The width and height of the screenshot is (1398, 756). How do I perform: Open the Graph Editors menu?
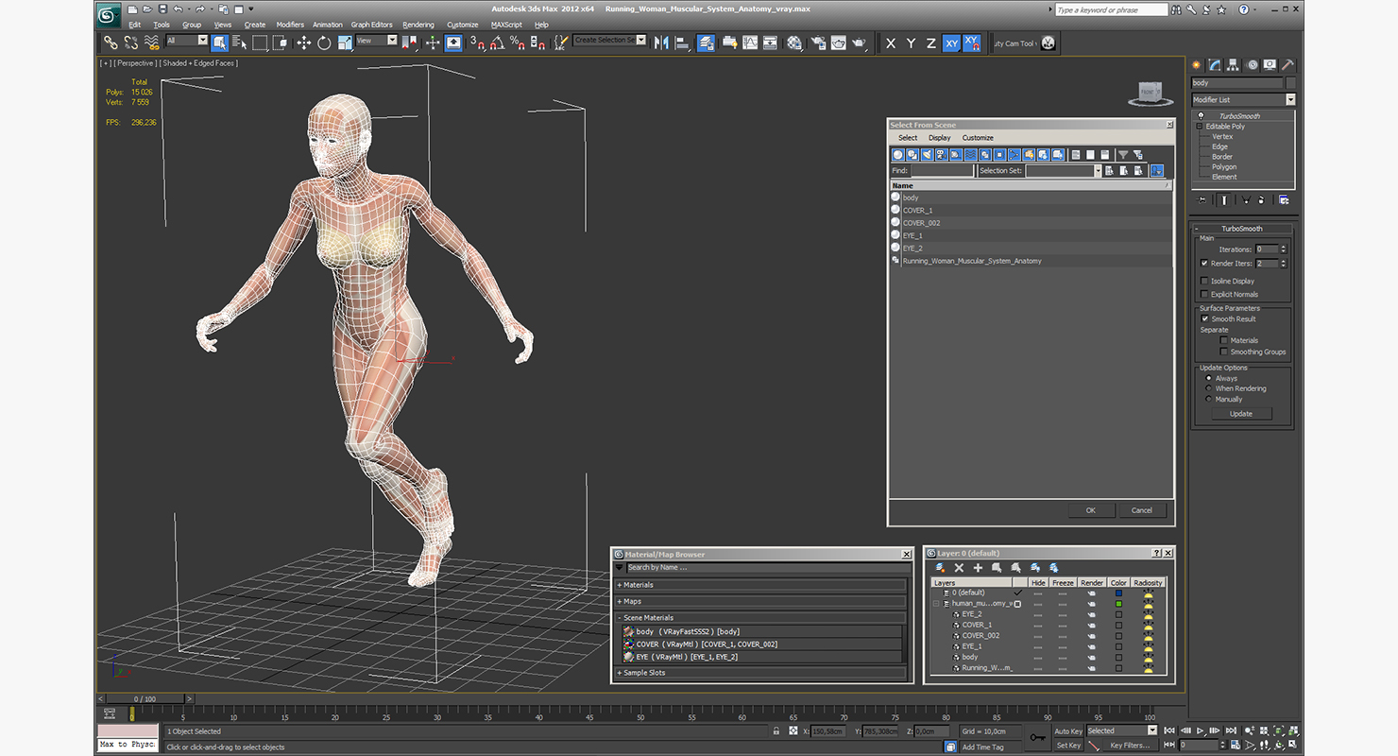372,25
